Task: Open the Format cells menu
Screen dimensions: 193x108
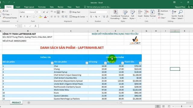Action: (153, 14)
